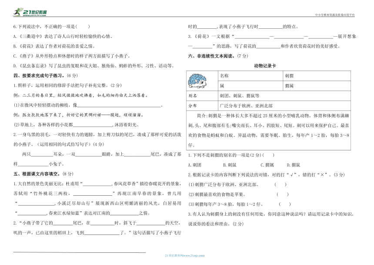Viewport: 374px width, 265px height.
Task: Click example sentence 二三月的春日里，轻风微微地吹拂着
Action: pos(81,95)
